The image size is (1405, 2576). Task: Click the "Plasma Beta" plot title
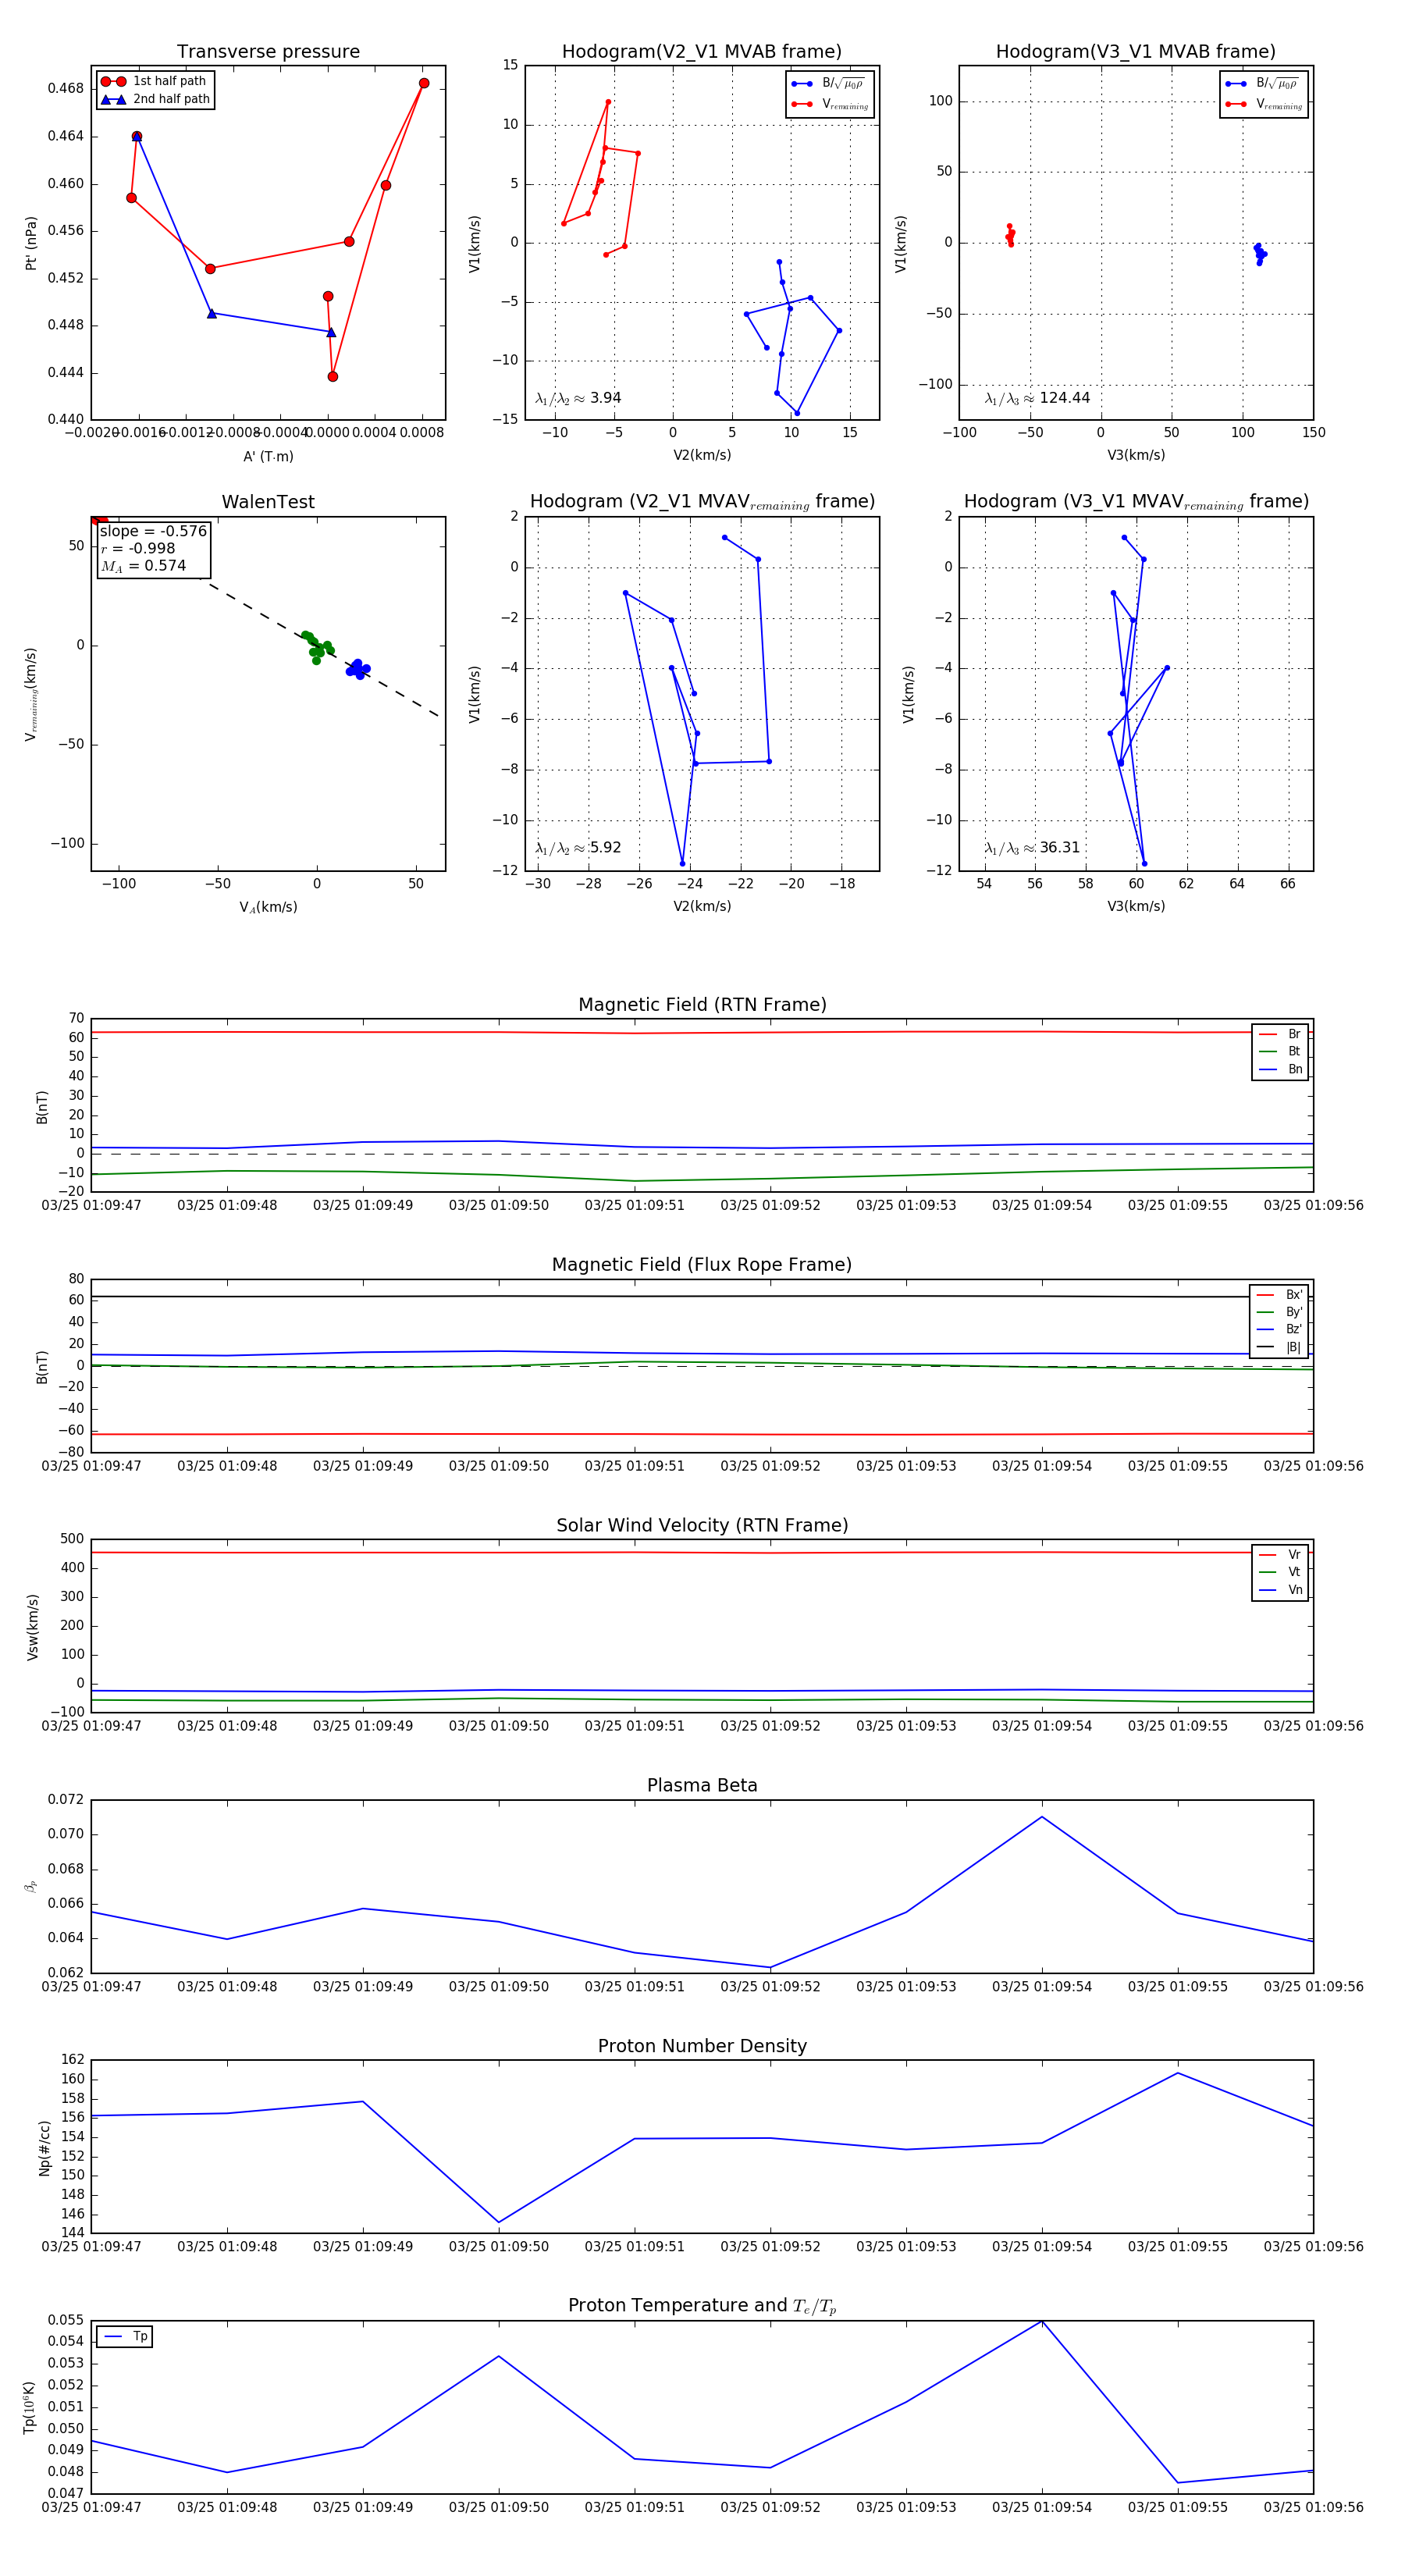click(x=702, y=1785)
